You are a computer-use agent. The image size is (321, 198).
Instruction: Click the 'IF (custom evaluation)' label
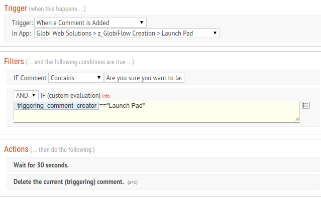pos(70,95)
